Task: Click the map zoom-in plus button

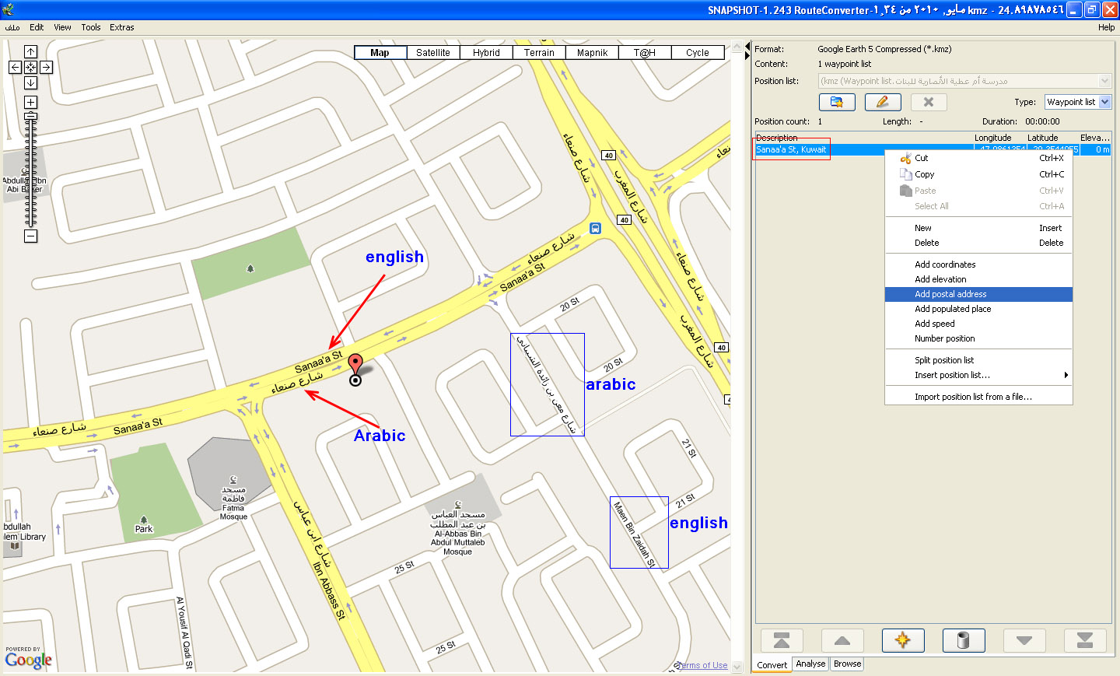Action: point(30,103)
